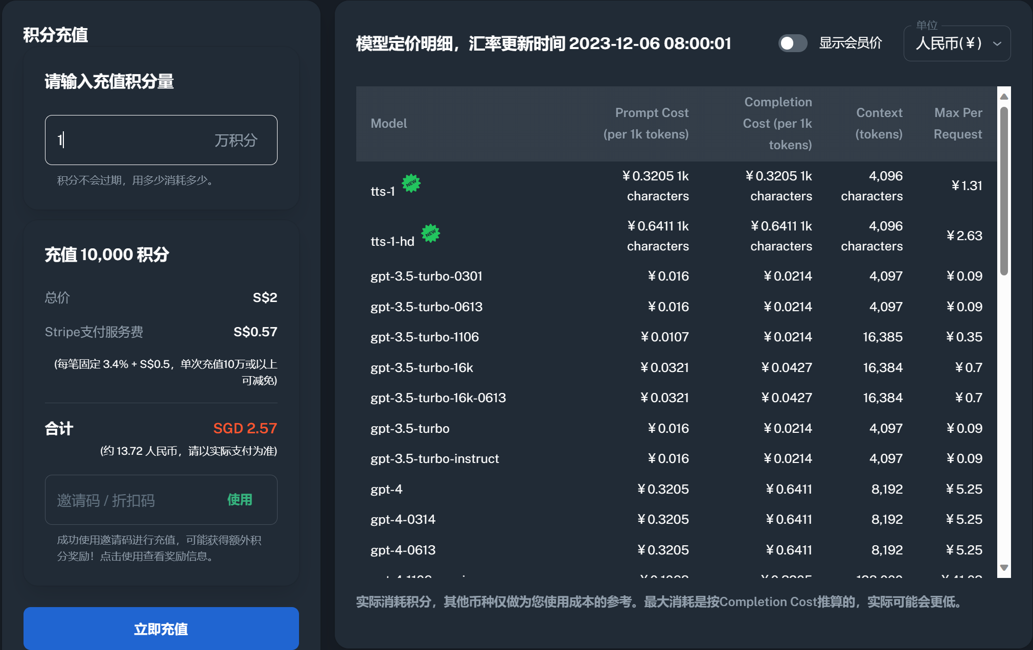Screen dimensions: 1033x650
Task: Click the NEW badge beside tts-1
Action: pyautogui.click(x=411, y=183)
